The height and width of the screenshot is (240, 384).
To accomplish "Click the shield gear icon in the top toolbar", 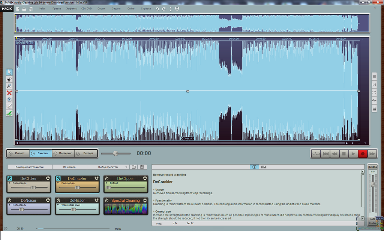I will pyautogui.click(x=177, y=9).
